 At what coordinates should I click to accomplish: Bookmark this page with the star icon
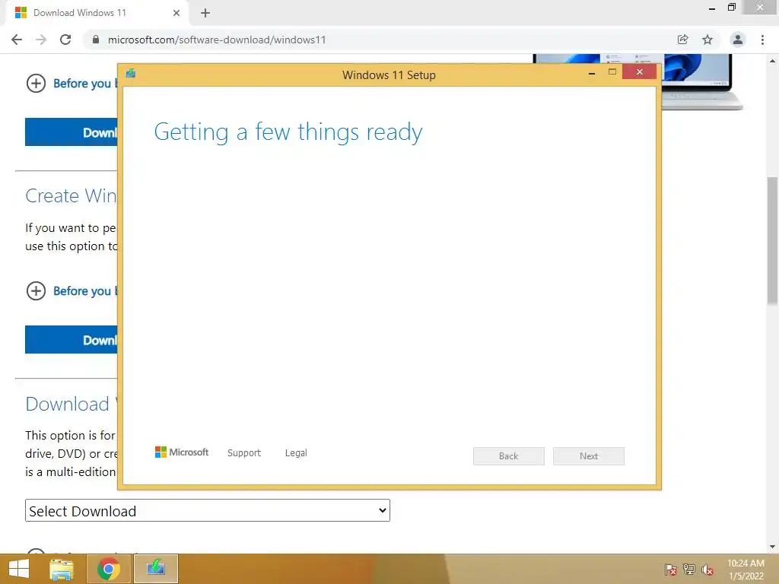707,40
